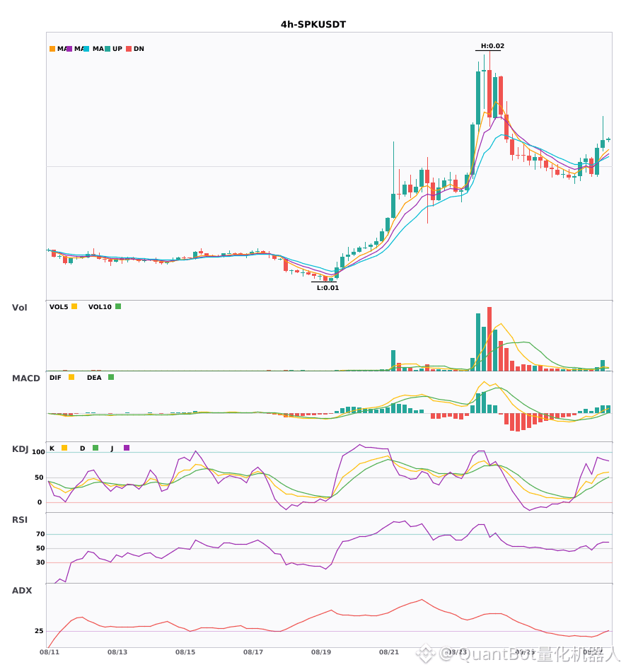
Task: Click the 50 level on RSI axis
Action: pos(40,548)
